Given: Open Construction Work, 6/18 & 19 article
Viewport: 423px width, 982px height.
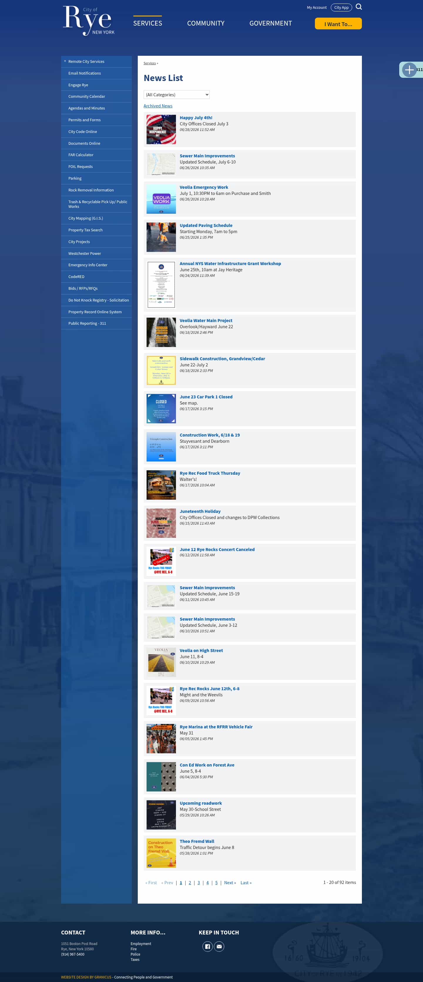Looking at the screenshot, I should point(210,435).
